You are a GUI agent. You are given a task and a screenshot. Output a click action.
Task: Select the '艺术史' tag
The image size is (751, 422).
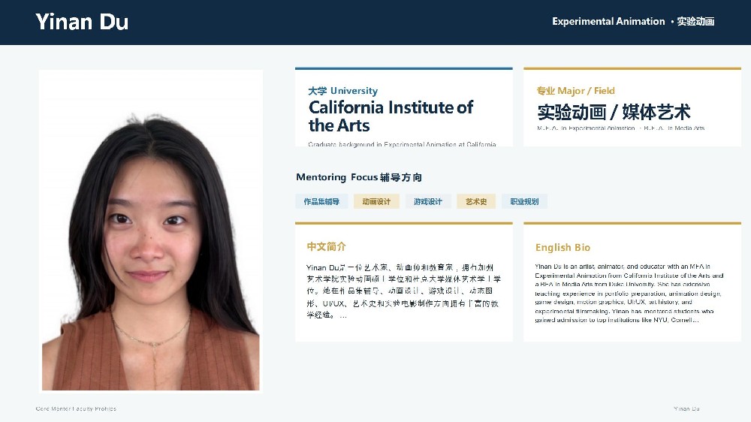pyautogui.click(x=476, y=202)
